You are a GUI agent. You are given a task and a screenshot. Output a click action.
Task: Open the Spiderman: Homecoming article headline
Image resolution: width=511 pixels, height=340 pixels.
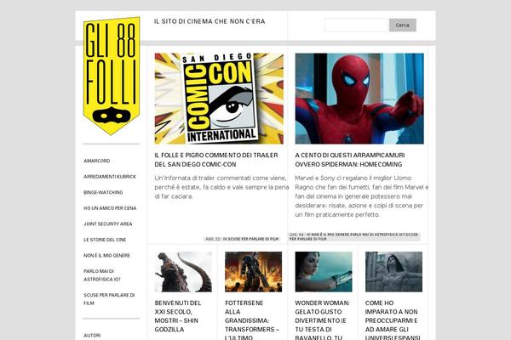pyautogui.click(x=350, y=160)
